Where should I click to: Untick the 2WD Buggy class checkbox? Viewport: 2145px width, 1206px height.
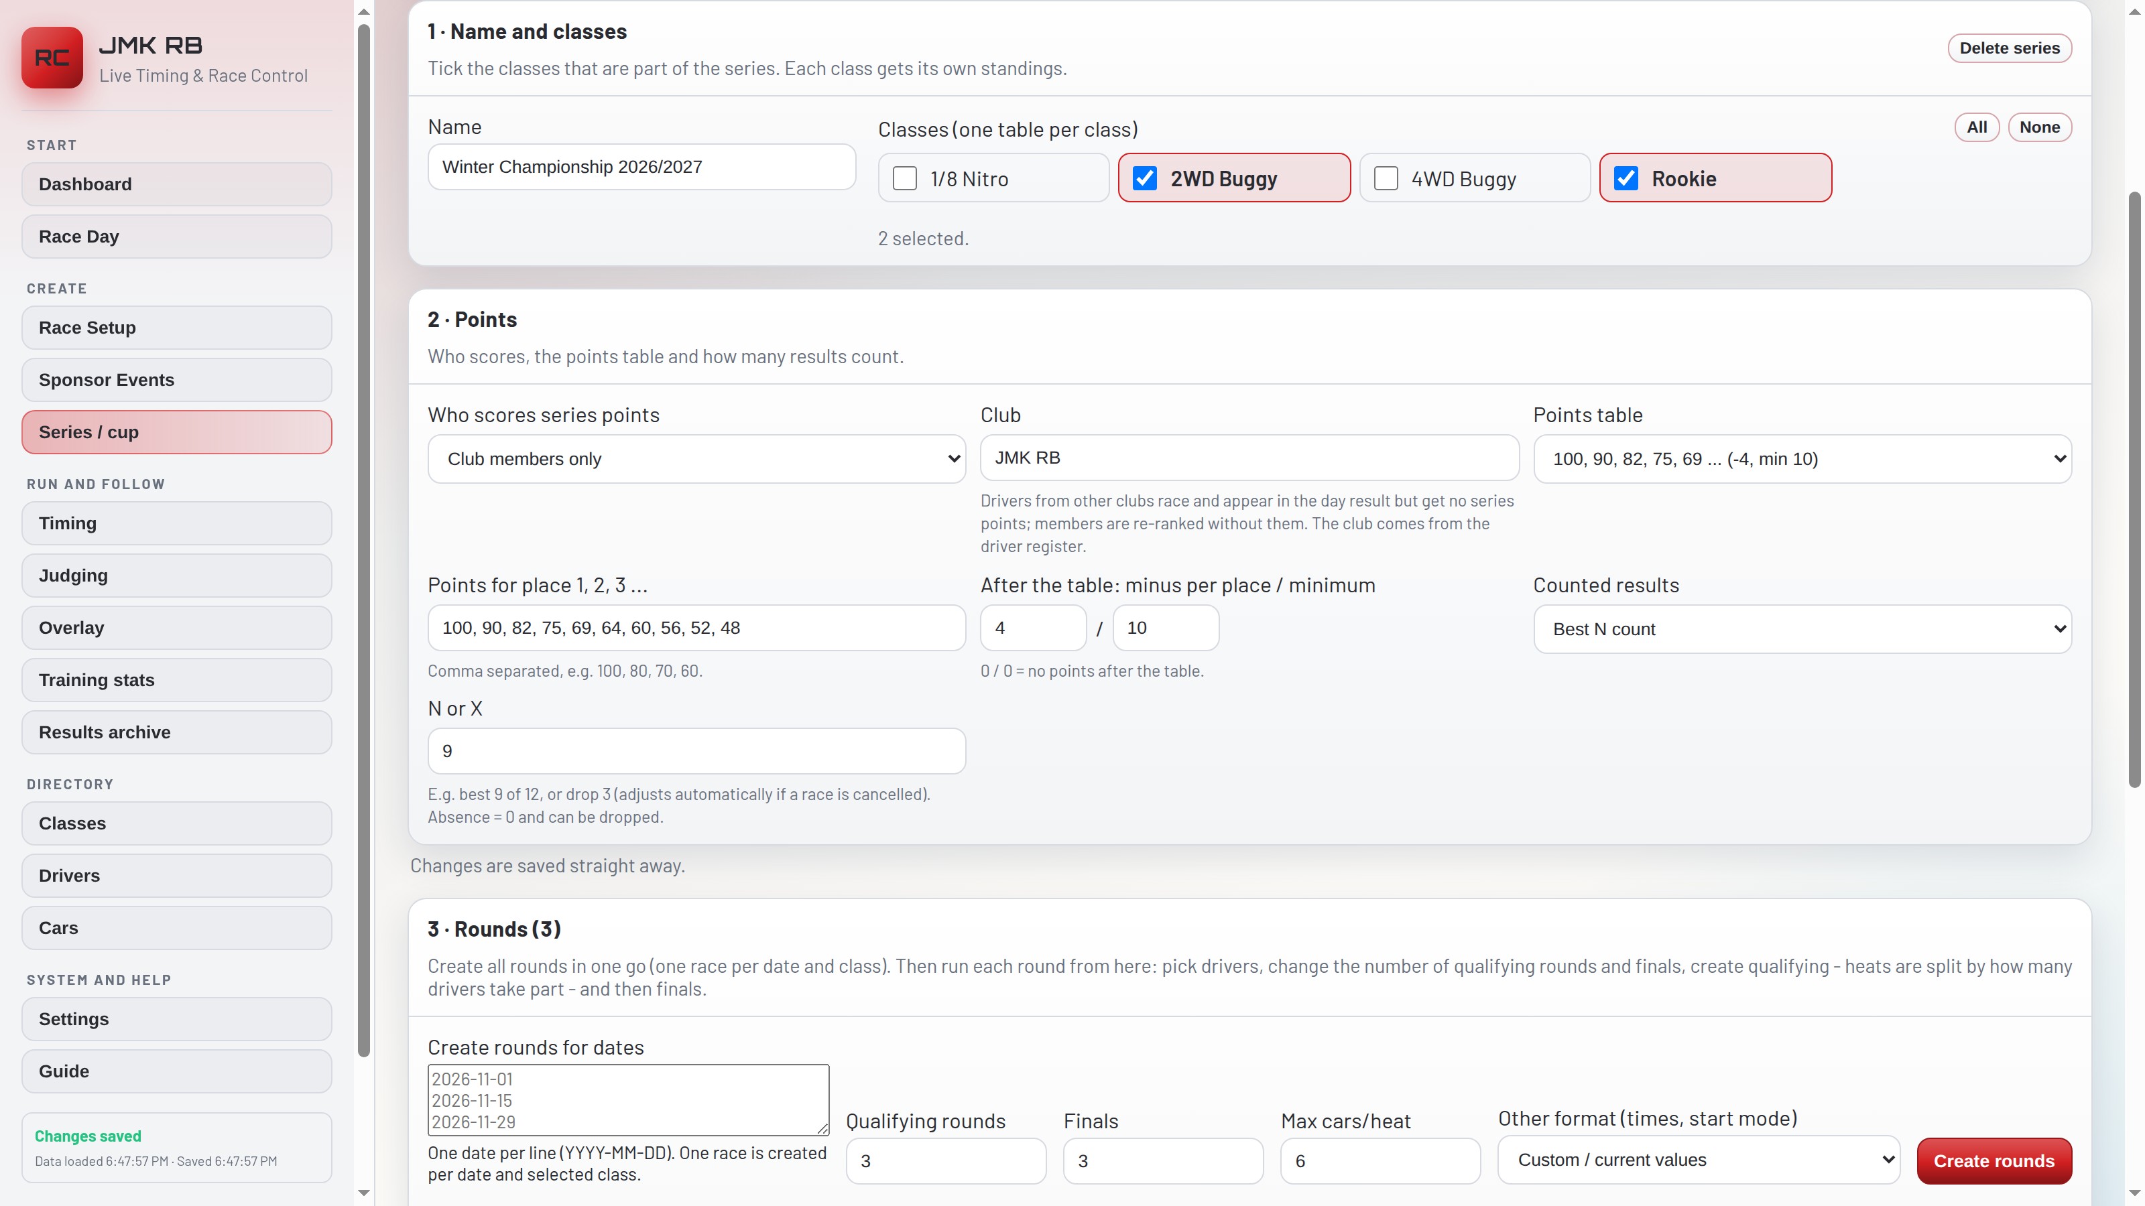point(1145,178)
